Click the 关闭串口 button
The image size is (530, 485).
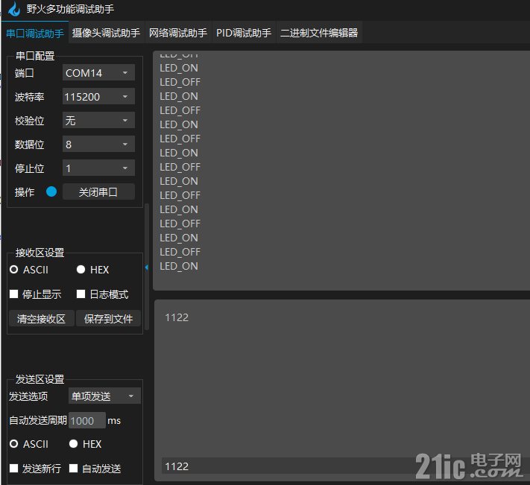(98, 191)
